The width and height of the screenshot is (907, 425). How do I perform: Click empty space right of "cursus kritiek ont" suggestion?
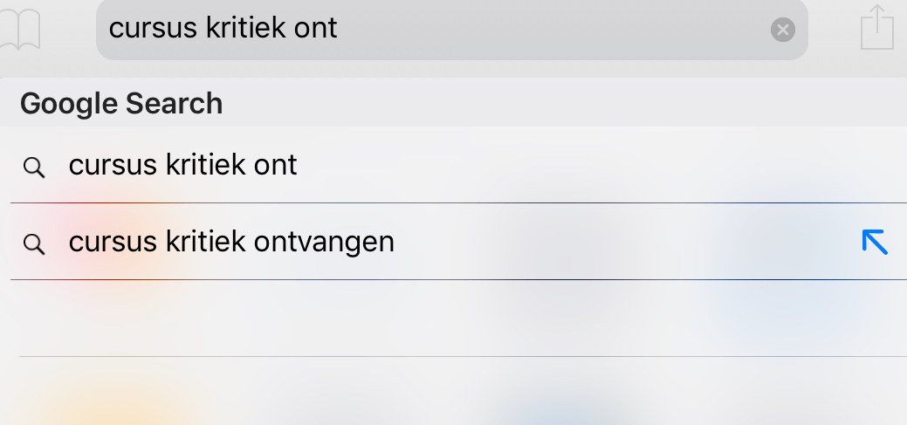tap(601, 165)
